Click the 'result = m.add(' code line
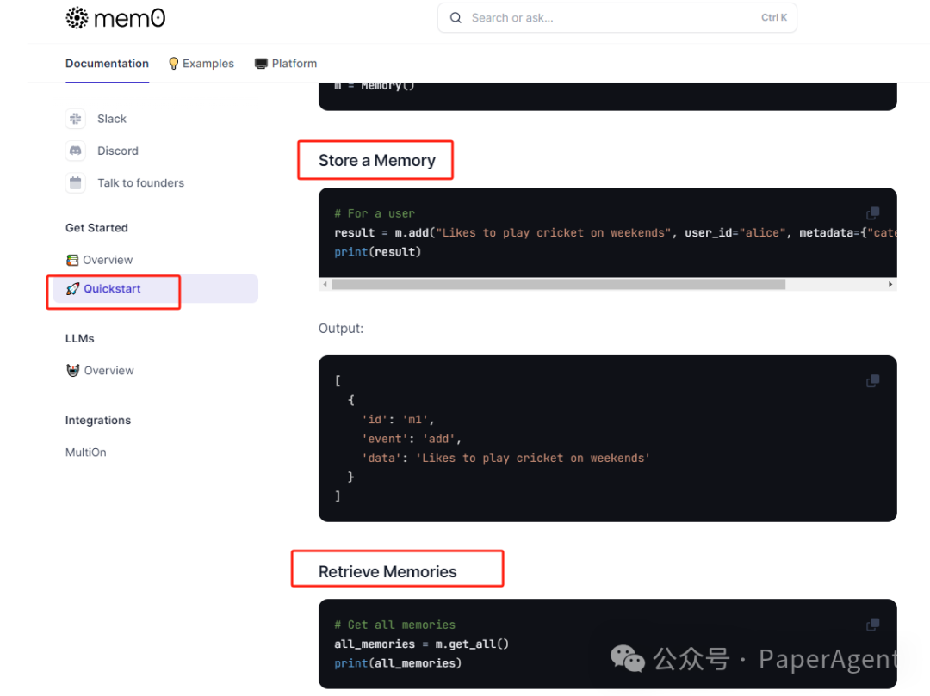This screenshot has width=930, height=696. [x=615, y=233]
